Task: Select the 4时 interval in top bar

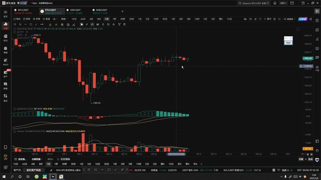Action: [x=91, y=19]
